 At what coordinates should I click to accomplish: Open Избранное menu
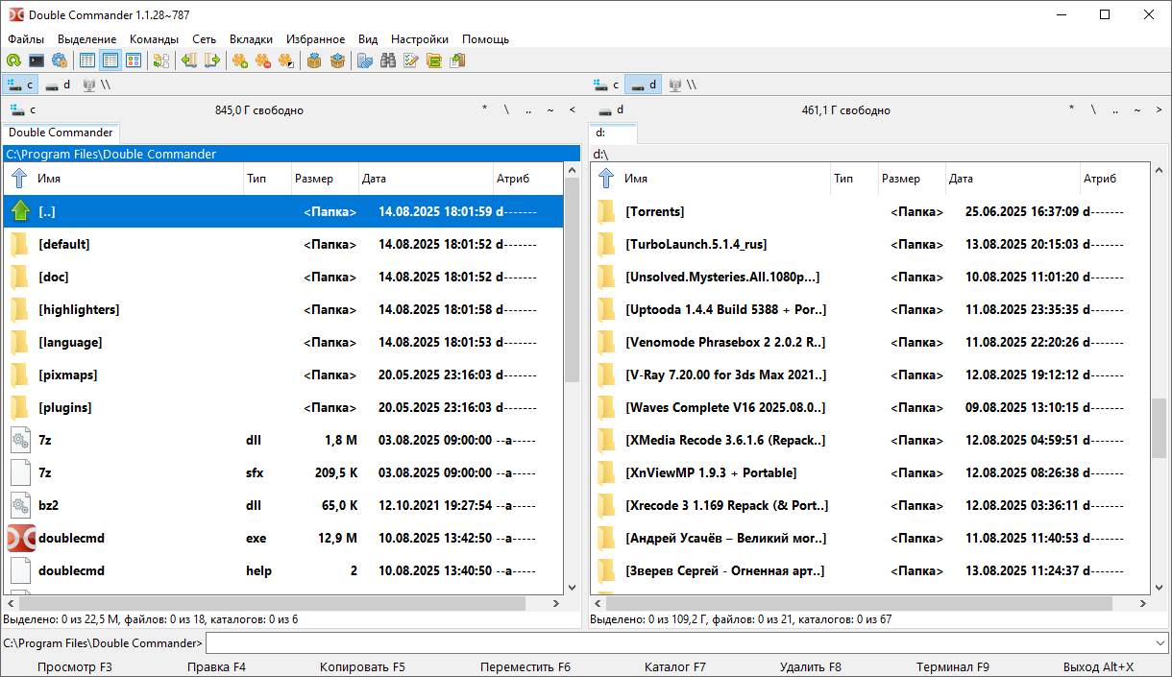click(316, 39)
